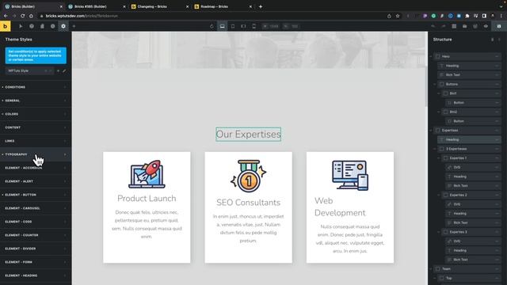Click the canvas zoom percentage field

click(x=292, y=26)
